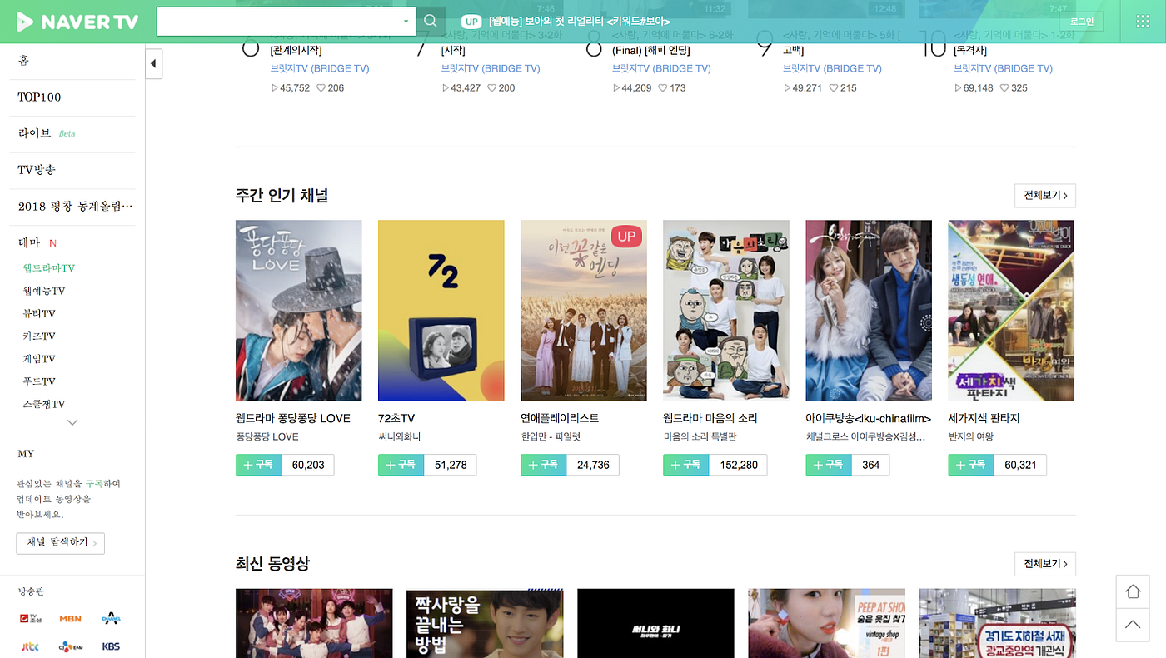Click the scroll-up chevron button
1166x658 pixels.
click(x=1133, y=625)
